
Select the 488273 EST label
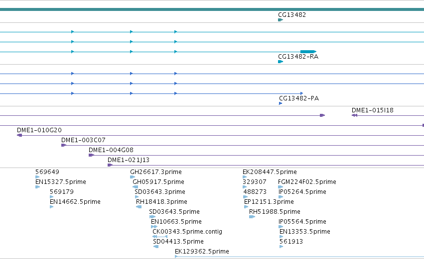pyautogui.click(x=255, y=192)
